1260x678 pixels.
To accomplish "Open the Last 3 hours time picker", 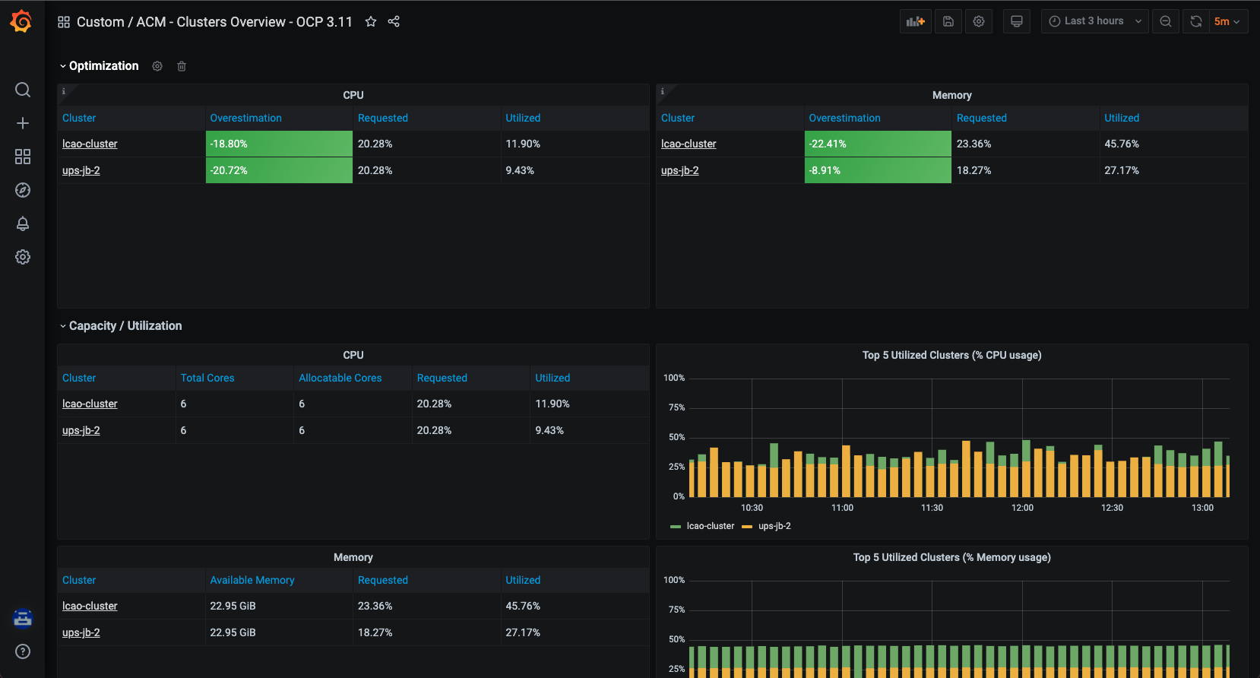I will coord(1094,21).
